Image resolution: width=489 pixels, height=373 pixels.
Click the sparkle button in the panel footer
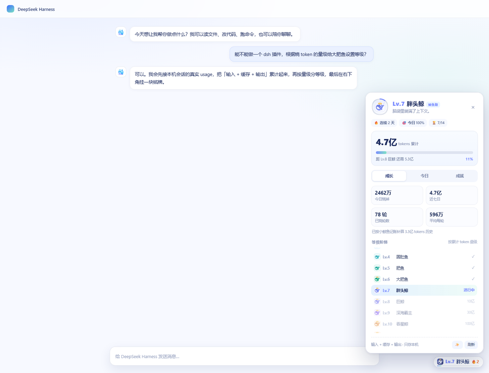(457, 345)
